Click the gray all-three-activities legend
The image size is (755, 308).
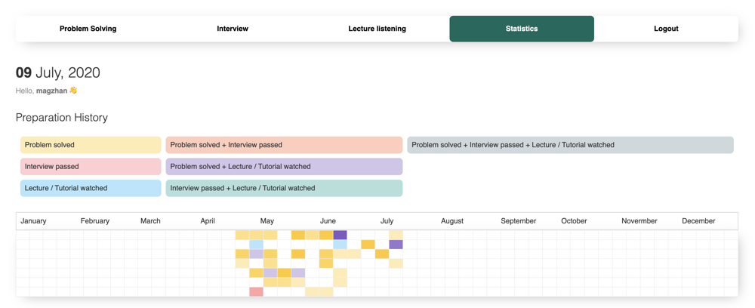570,145
